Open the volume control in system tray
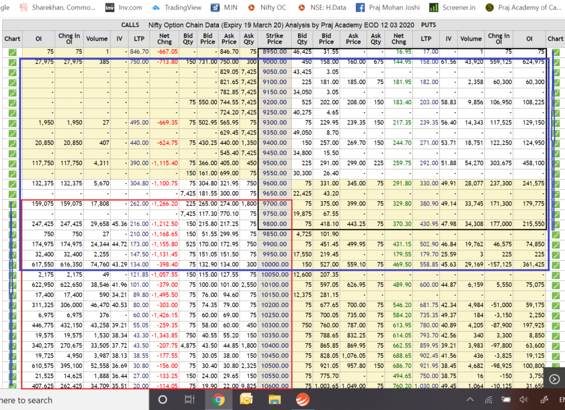This screenshot has height=410, width=565. click(x=524, y=400)
